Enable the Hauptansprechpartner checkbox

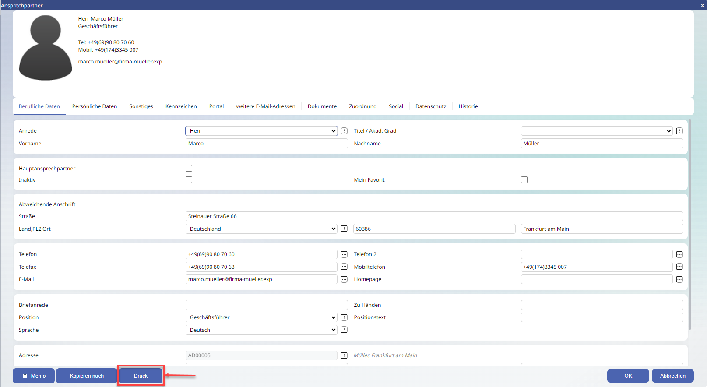click(x=189, y=169)
